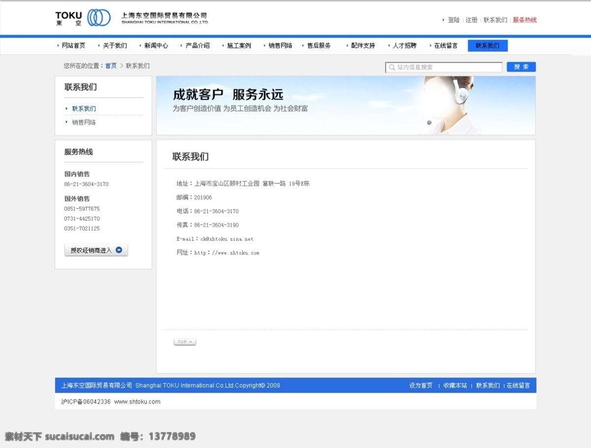Viewport: 591px width, 448px height.
Task: Open 产品介绍 menu item
Action: click(x=197, y=46)
